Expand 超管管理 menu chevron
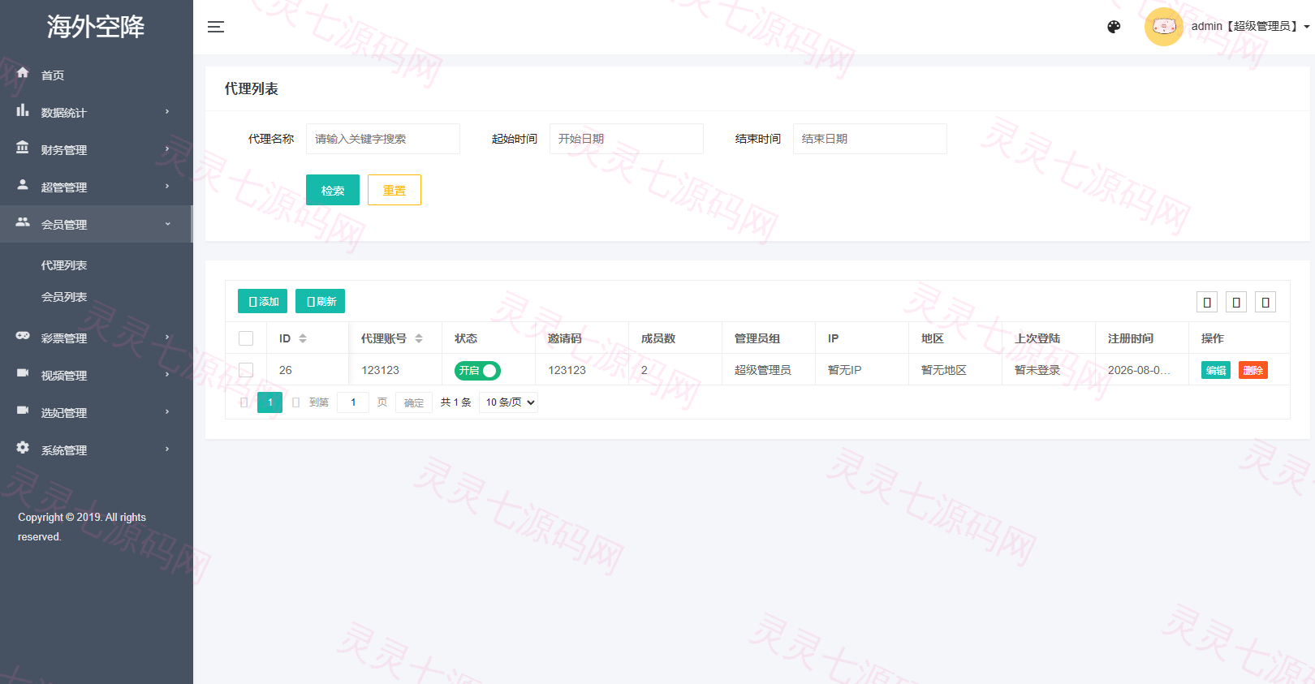 [x=167, y=187]
